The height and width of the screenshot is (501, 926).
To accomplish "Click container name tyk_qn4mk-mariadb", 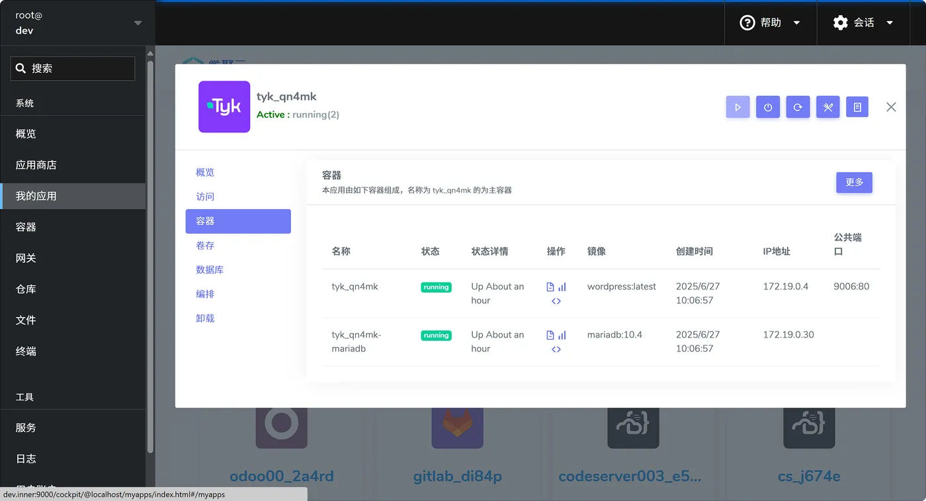I will click(x=357, y=342).
